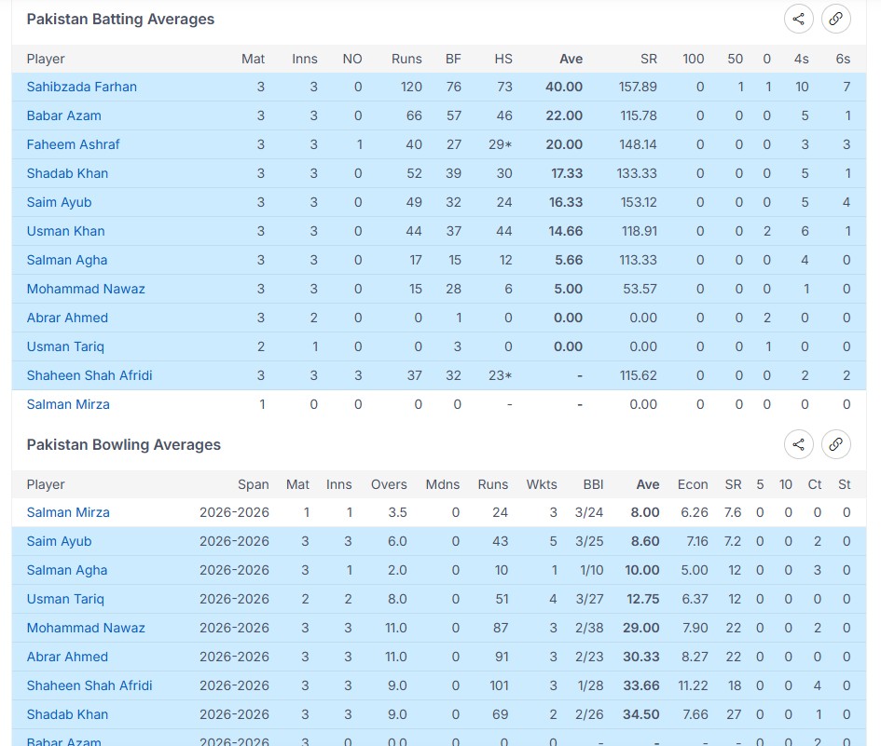The height and width of the screenshot is (746, 881).
Task: Open Sahibzada Farhan's player profile
Action: [x=81, y=87]
